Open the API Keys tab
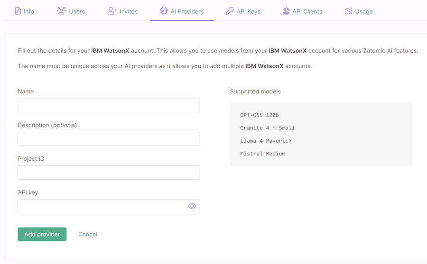 (x=248, y=11)
